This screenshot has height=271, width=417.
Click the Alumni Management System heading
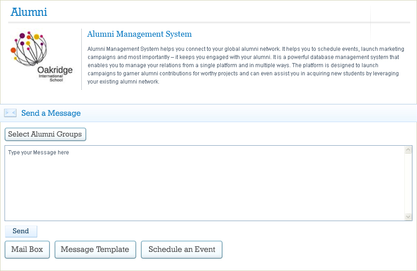point(139,34)
